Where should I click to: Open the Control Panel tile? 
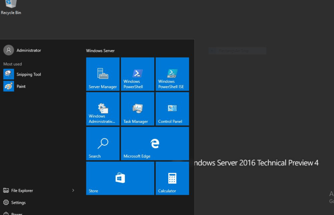[x=172, y=109]
